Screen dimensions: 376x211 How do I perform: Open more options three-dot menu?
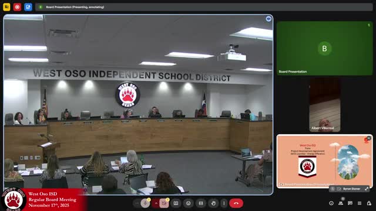224,203
